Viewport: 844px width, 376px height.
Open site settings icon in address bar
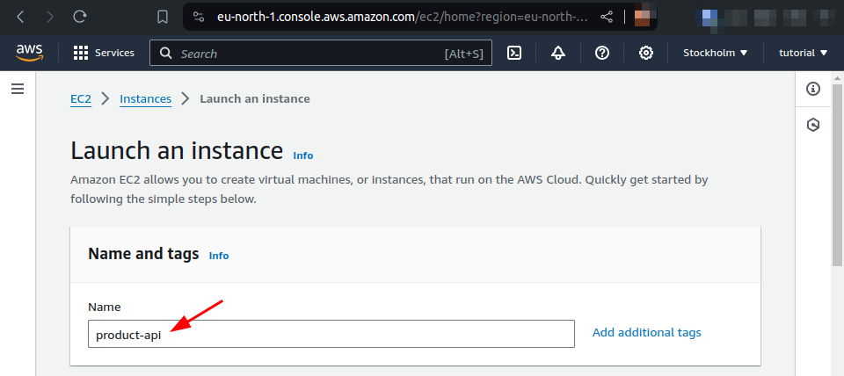coord(199,18)
